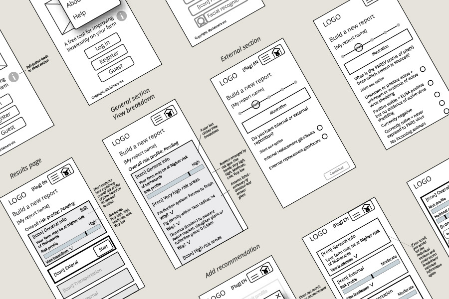Click 'Copyright, disclaimers etc' on login screen
The image size is (449, 299).
coord(108,89)
